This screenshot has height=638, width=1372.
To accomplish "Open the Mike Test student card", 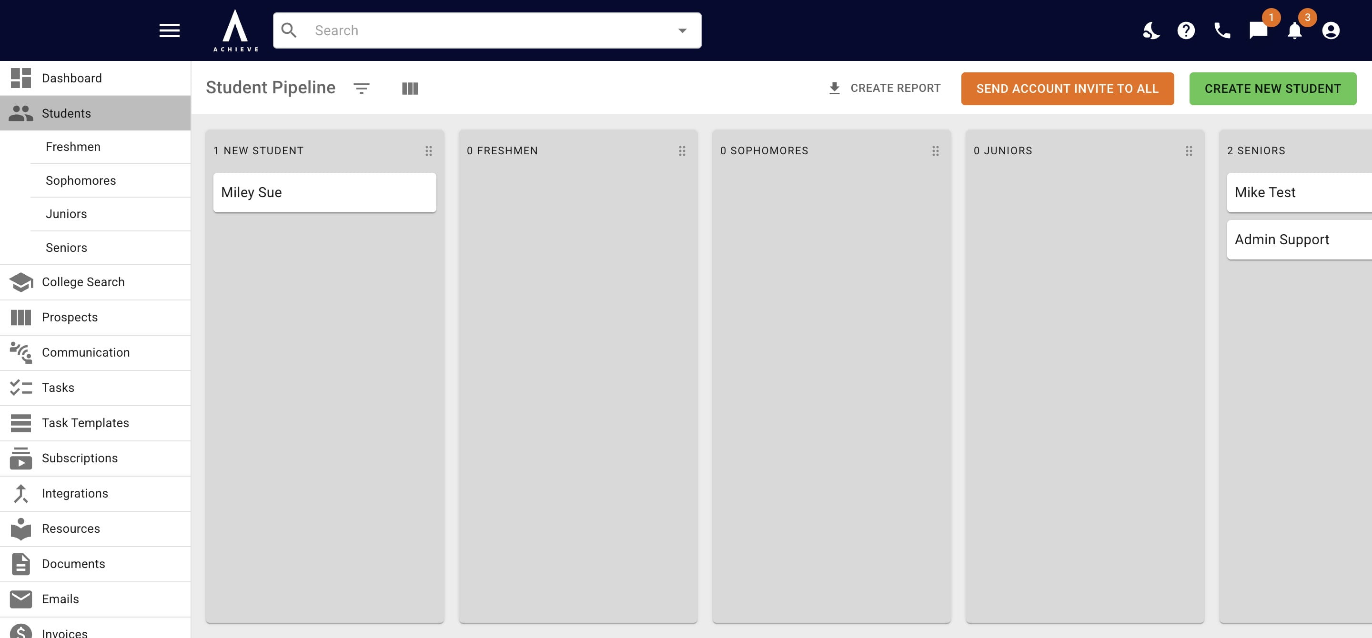I will point(1299,193).
